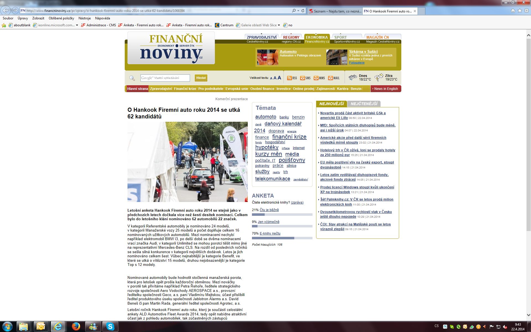
Task: Vote for 'E-knihy nečtu' in poll
Action: click(270, 234)
